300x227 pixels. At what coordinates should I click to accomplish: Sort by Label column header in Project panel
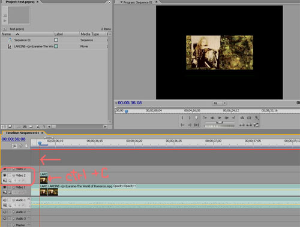[x=67, y=34]
